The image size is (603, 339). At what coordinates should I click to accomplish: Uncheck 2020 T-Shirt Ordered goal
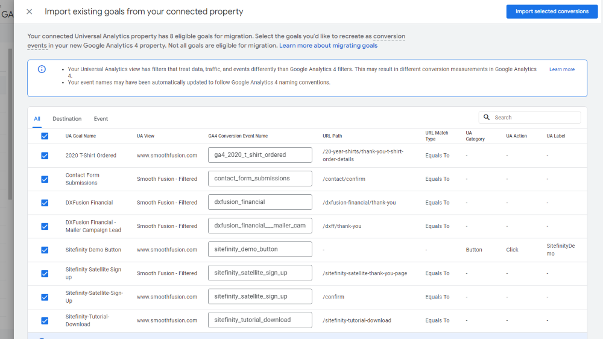(45, 156)
